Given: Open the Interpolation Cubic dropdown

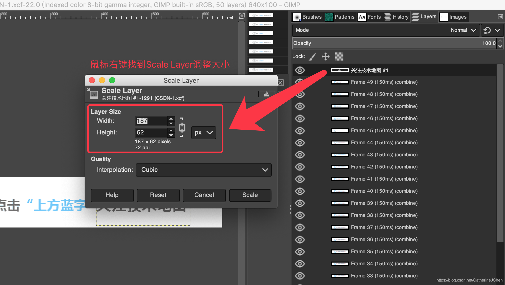Looking at the screenshot, I should pos(204,170).
